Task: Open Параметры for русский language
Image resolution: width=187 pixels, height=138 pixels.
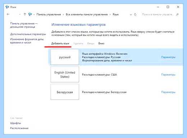Action: pos(168,57)
